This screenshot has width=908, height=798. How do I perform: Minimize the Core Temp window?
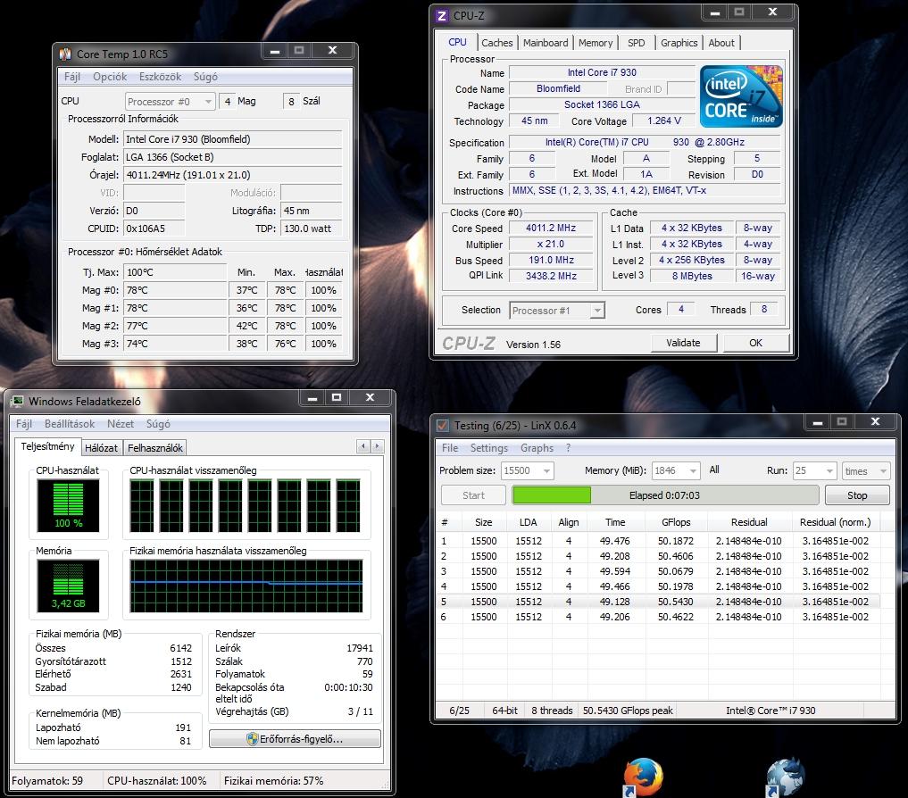click(275, 51)
